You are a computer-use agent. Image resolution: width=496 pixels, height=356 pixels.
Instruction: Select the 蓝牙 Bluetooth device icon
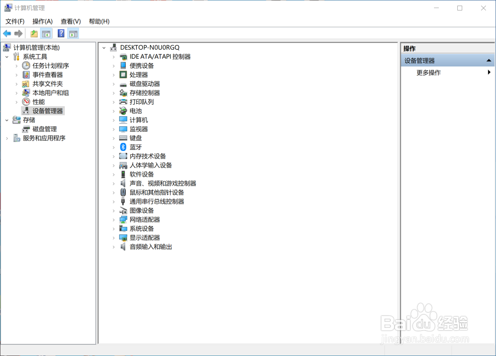click(123, 147)
